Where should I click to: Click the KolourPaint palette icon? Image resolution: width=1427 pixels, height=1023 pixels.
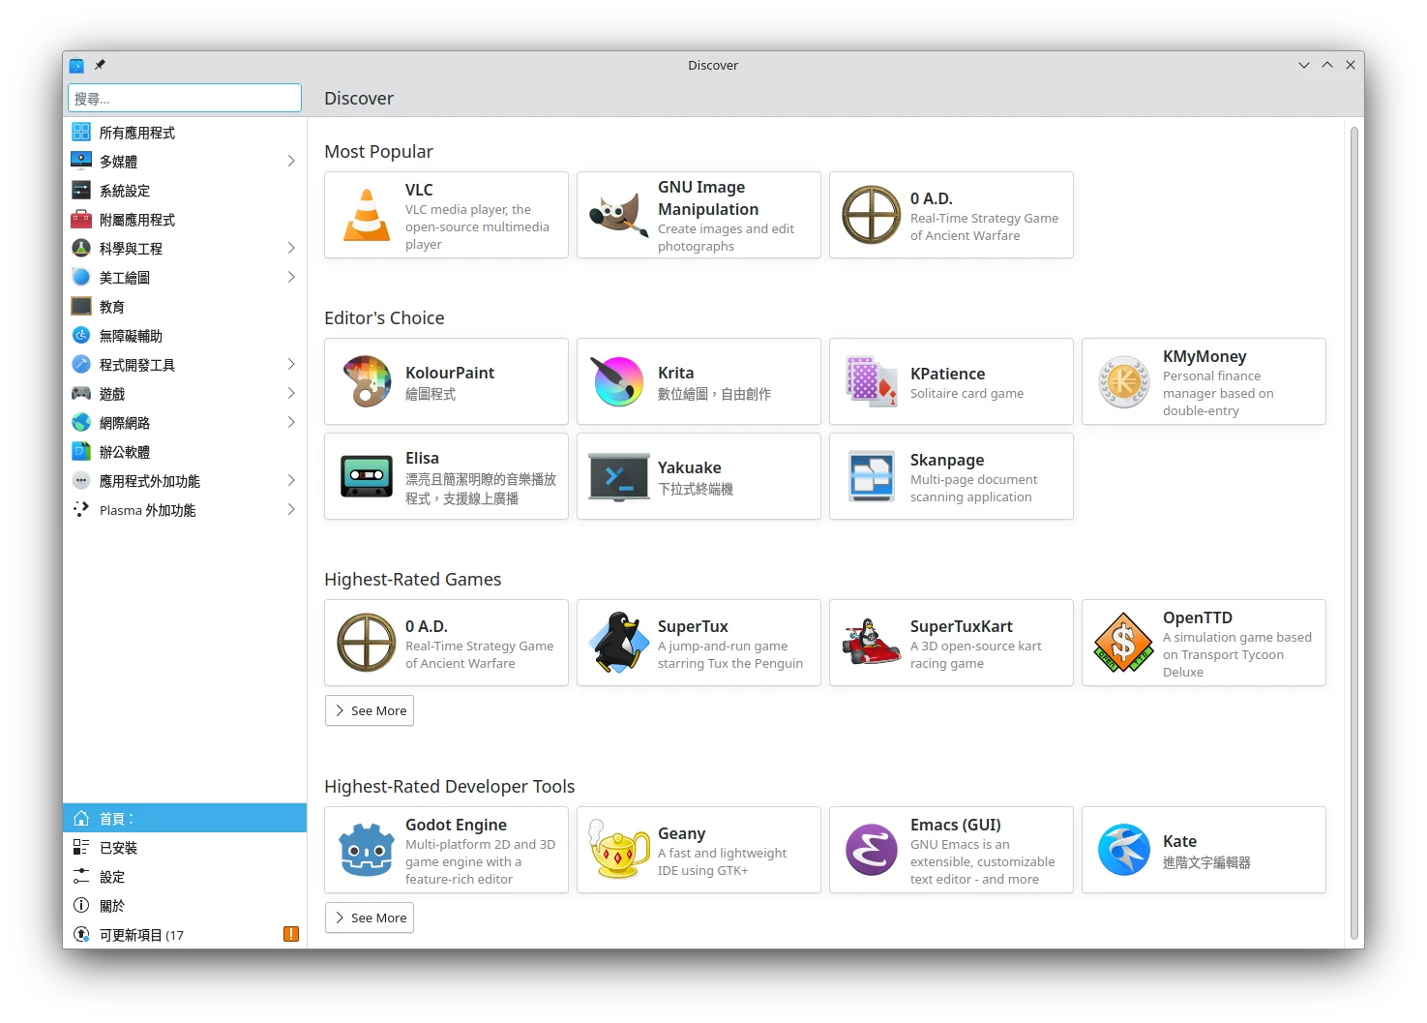click(367, 381)
